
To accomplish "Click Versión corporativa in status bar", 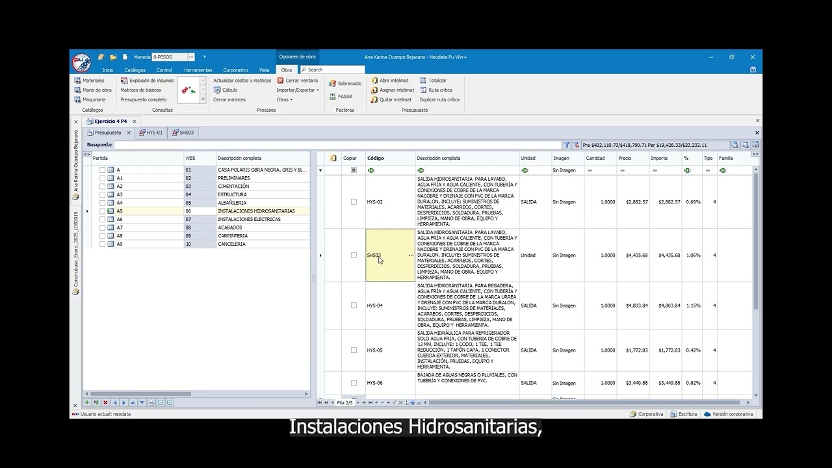I will pos(728,414).
